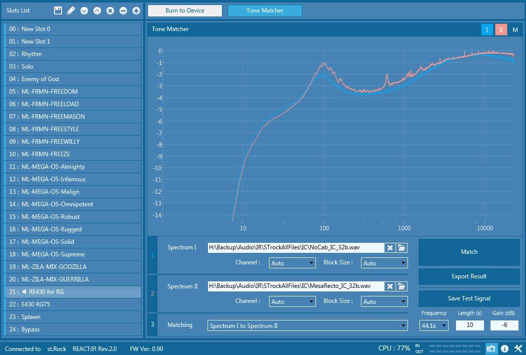Toggle Spectrum I curve visibility
526x355 pixels.
pos(487,30)
